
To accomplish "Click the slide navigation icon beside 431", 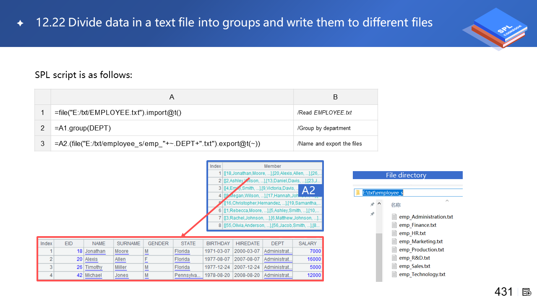I will (x=527, y=292).
